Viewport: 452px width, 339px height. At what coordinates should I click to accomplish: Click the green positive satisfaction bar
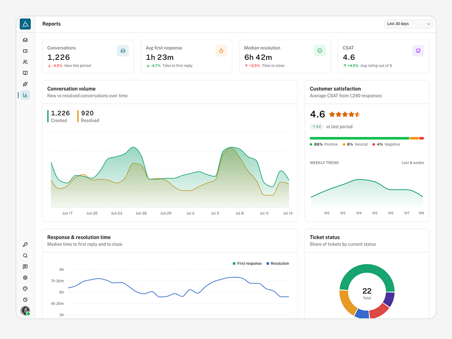click(x=359, y=139)
